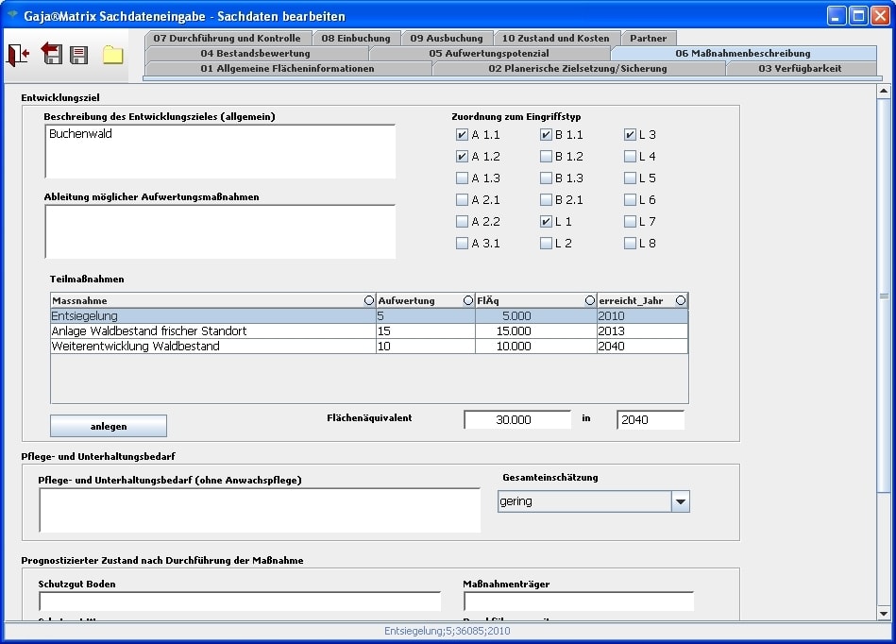The image size is (896, 644).
Task: Uncheck the B 1.1 checkbox
Action: [x=546, y=135]
